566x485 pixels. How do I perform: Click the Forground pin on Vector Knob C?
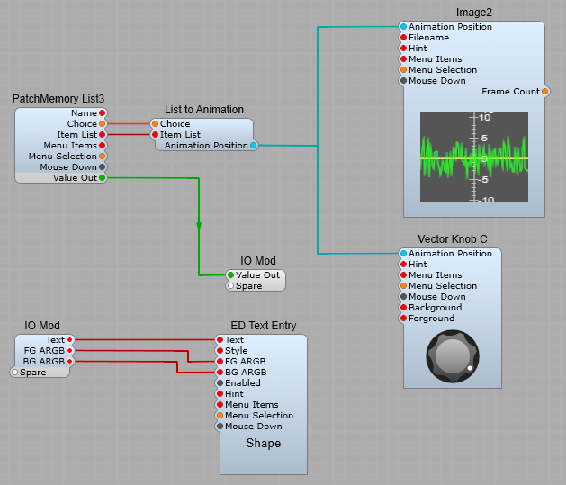coord(403,319)
